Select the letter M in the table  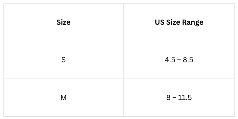click(x=63, y=97)
